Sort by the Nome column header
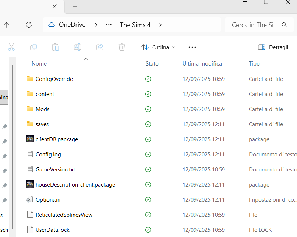Screen dimensions: 297x237 tap(39, 64)
